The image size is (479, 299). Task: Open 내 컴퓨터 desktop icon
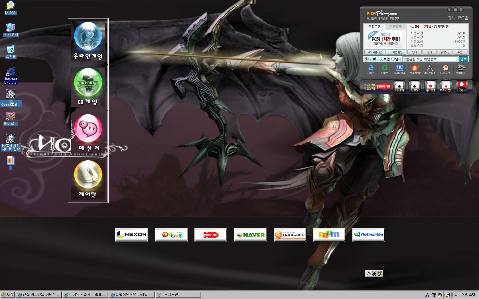click(x=11, y=30)
